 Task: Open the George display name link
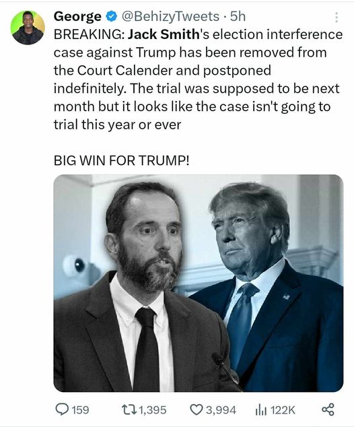point(77,17)
